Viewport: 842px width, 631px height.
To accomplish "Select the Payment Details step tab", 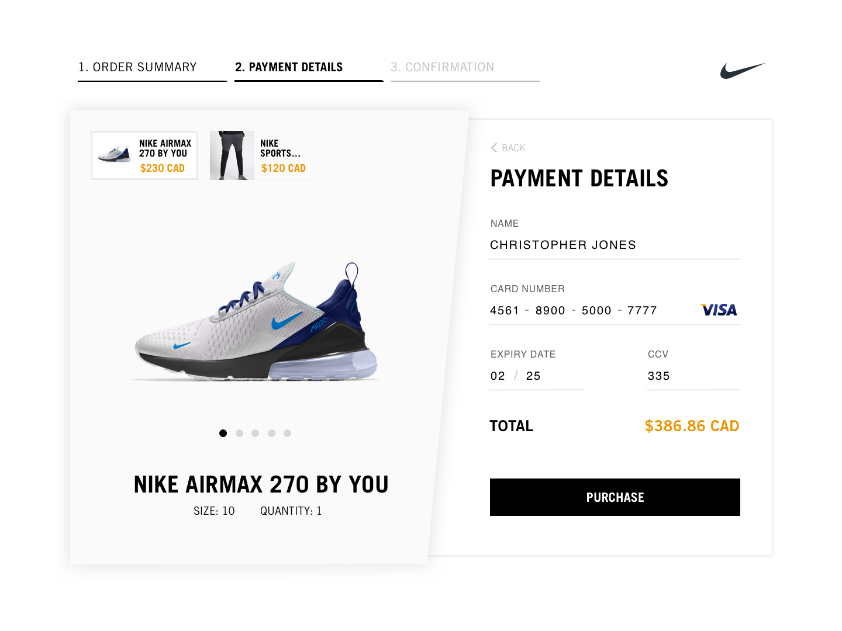I will [x=289, y=67].
